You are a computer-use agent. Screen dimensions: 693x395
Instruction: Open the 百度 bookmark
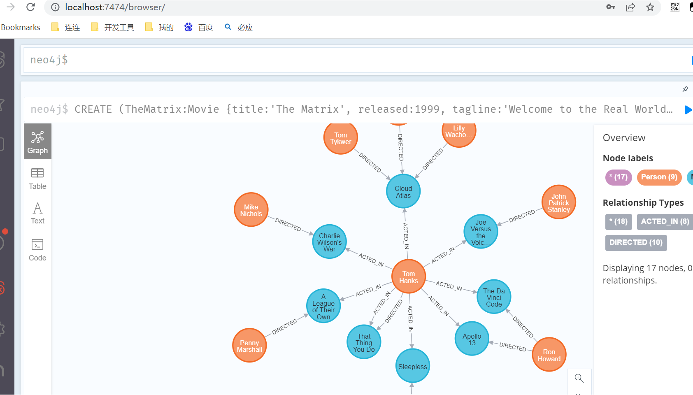(x=199, y=27)
